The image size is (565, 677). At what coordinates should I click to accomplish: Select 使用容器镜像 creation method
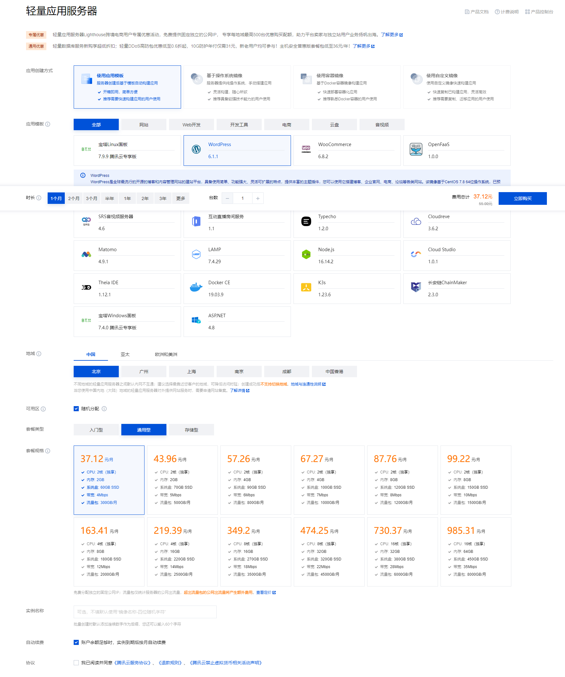[x=347, y=87]
